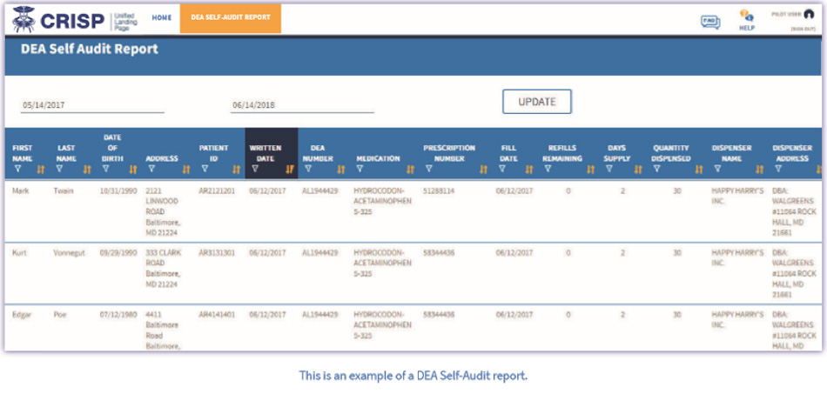
Task: Filter the Refills Remaining column
Action: tap(548, 170)
